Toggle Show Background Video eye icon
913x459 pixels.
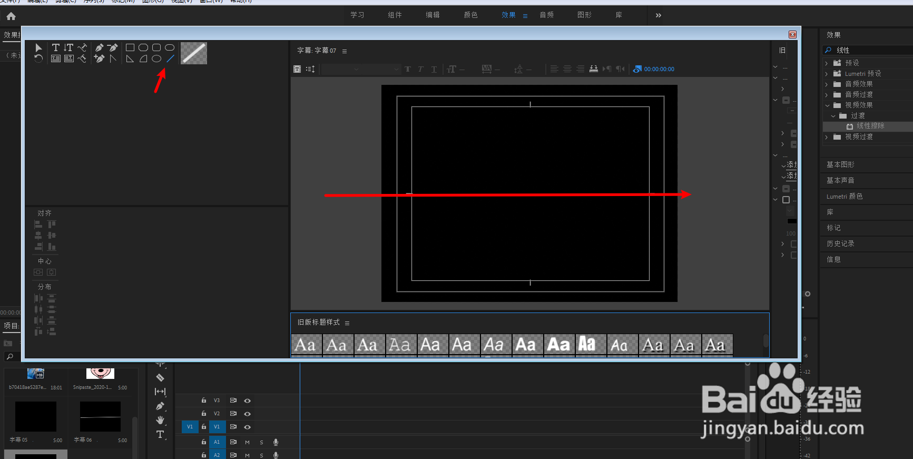(x=637, y=69)
